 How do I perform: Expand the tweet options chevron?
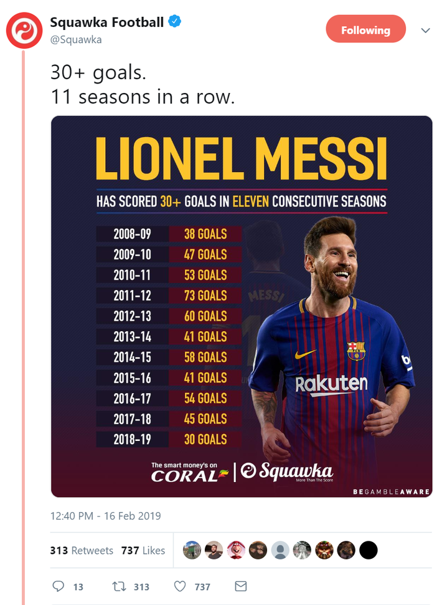[x=425, y=31]
